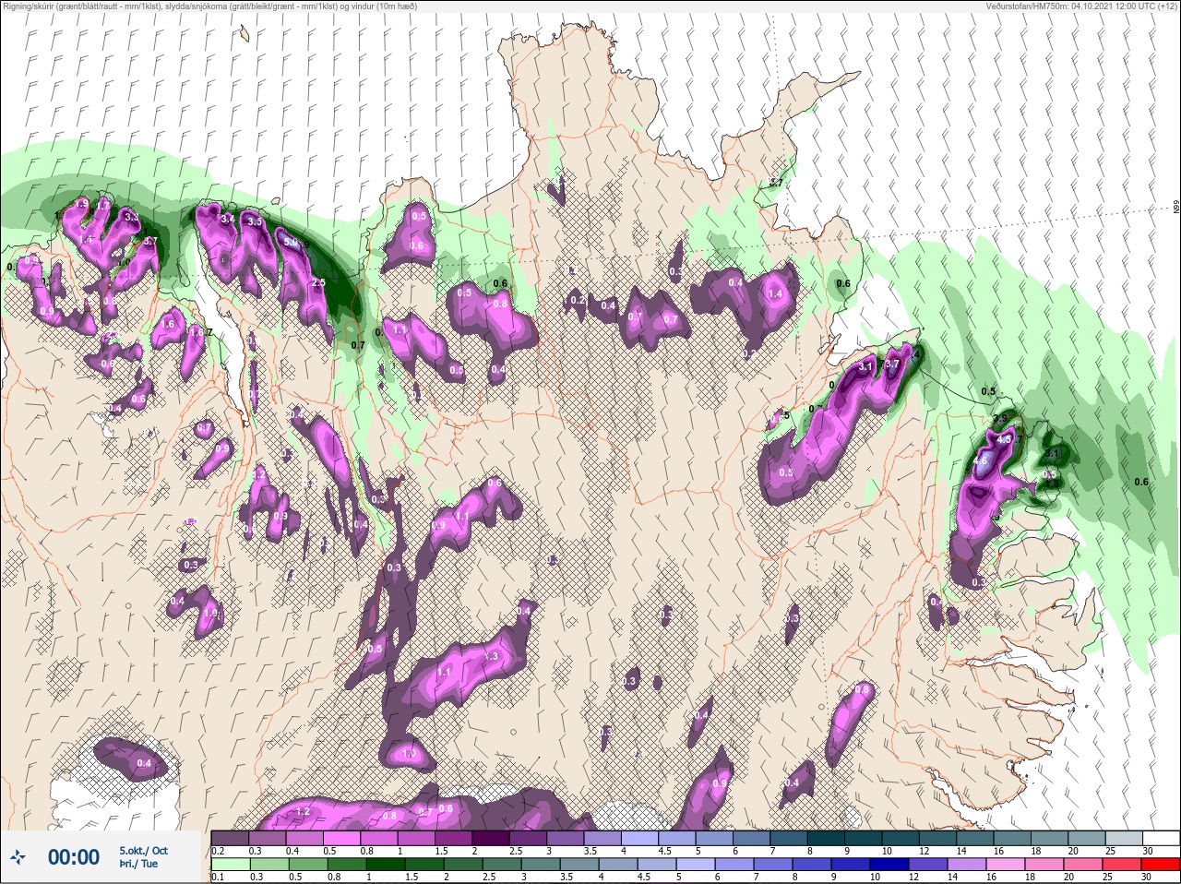Select the dark blue swatch after 10 in rain legend
This screenshot has width=1181, height=884.
pos(890,865)
